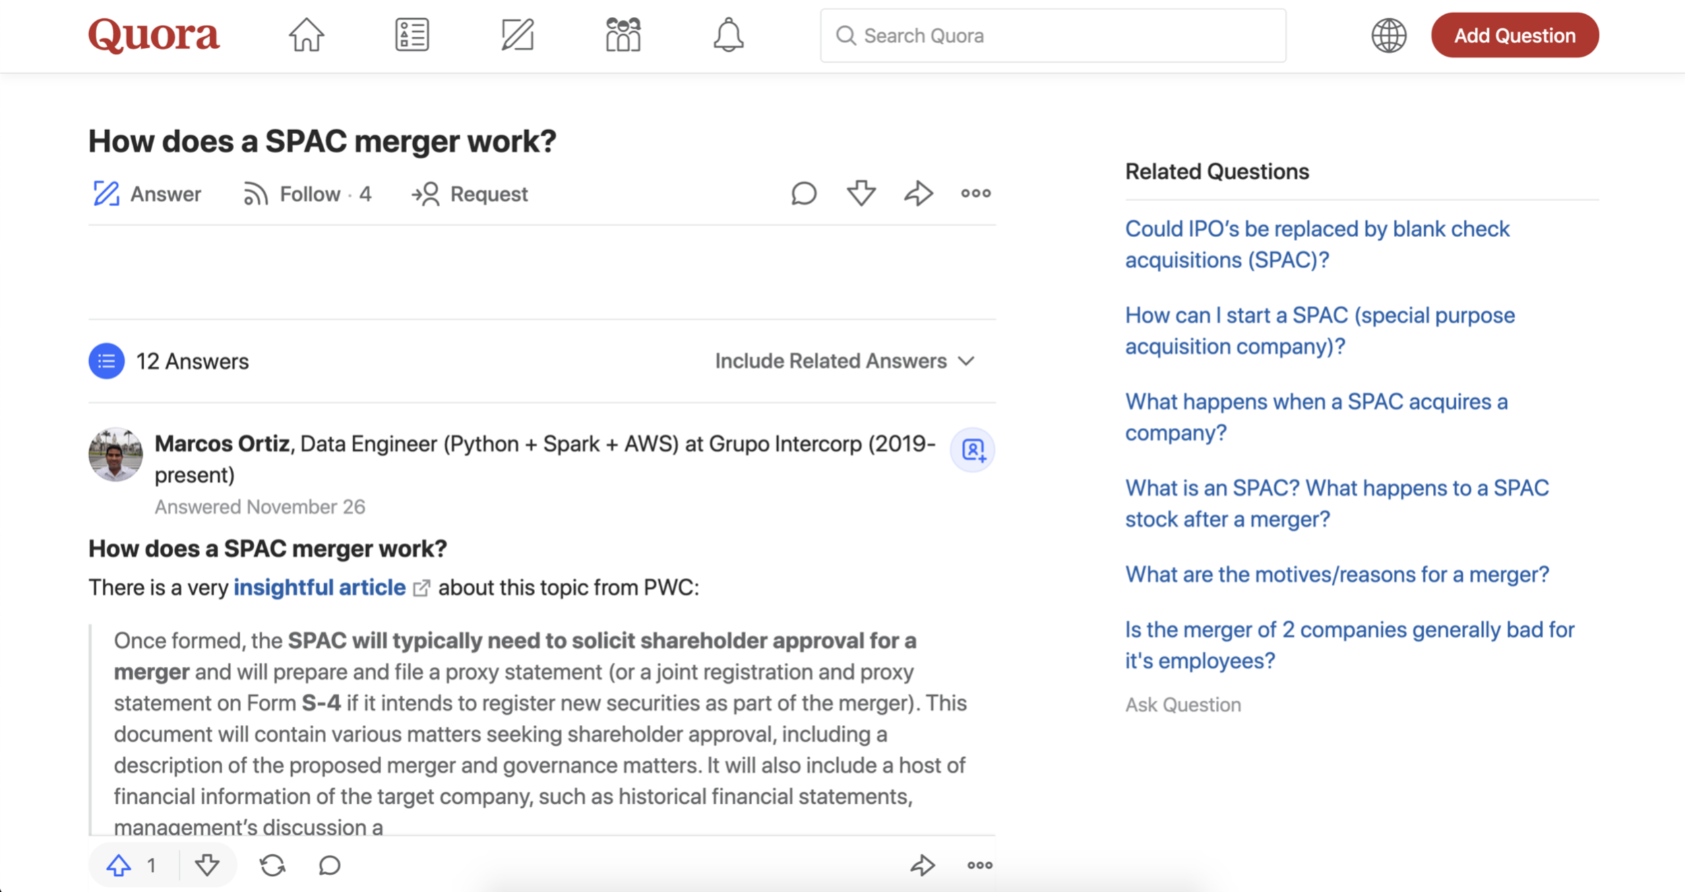Follow Marcos Ortiz using profile-plus icon
Image resolution: width=1685 pixels, height=892 pixels.
click(972, 450)
